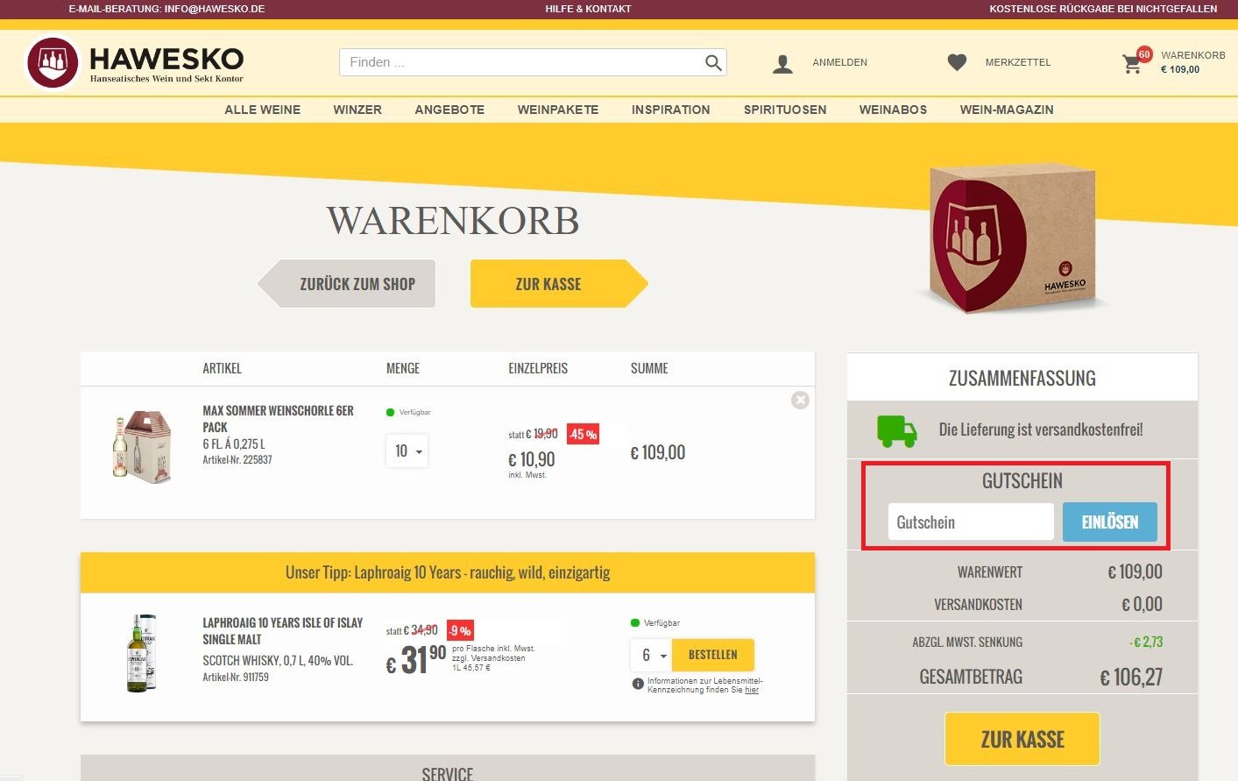Open the Winzer menu

(x=357, y=110)
